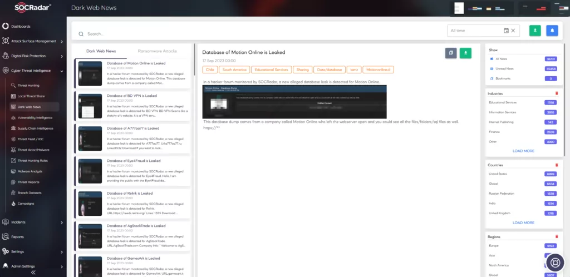The height and width of the screenshot is (277, 570).
Task: Click the blue notification bell button
Action: 552,31
